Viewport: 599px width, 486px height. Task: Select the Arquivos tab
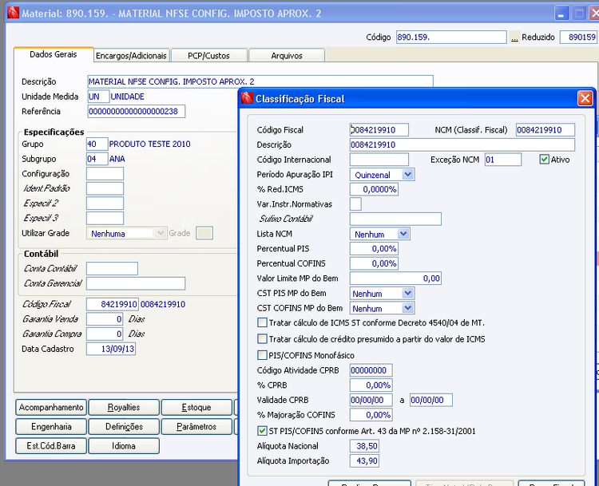coord(286,56)
